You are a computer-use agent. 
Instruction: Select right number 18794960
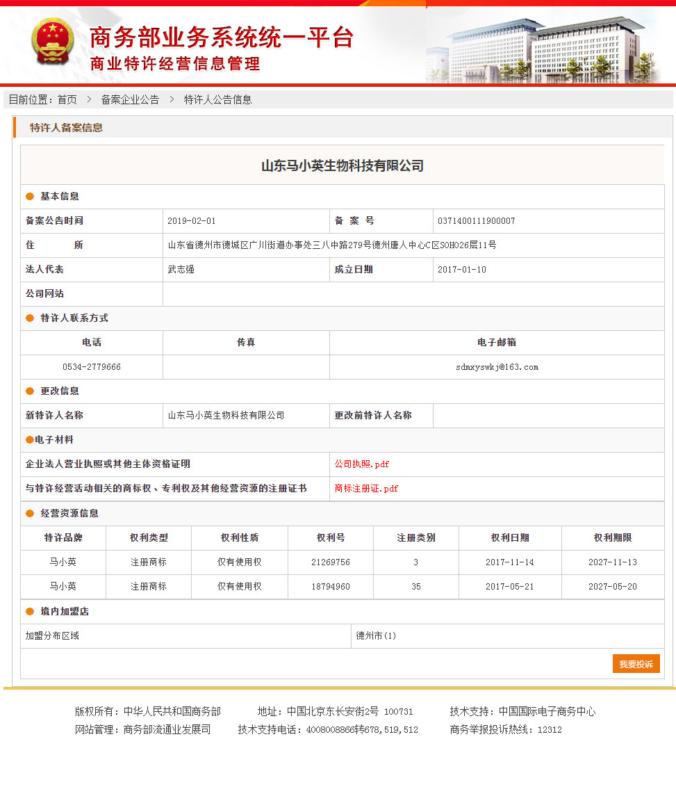(x=331, y=586)
